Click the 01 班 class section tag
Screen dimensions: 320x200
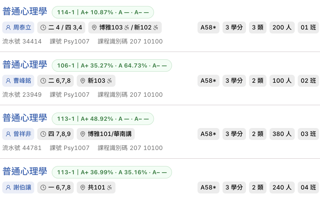[308, 27]
